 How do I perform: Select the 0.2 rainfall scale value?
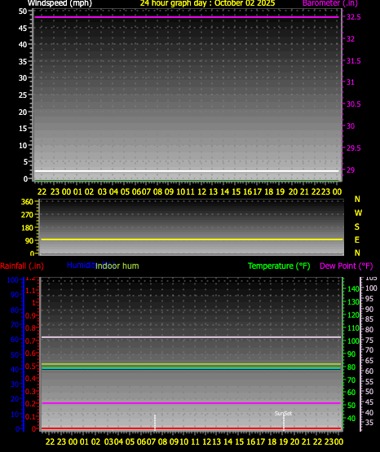pyautogui.click(x=30, y=404)
